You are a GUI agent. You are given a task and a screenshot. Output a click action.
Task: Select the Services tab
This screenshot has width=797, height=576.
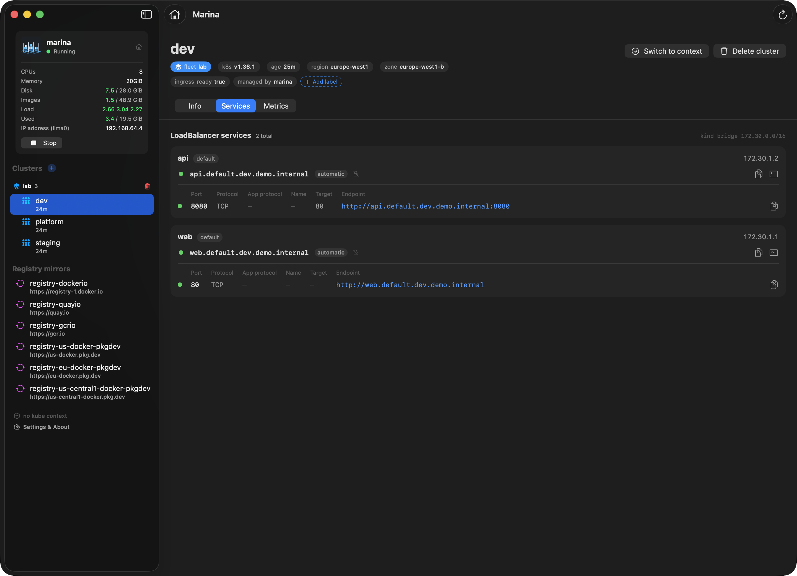pos(236,106)
